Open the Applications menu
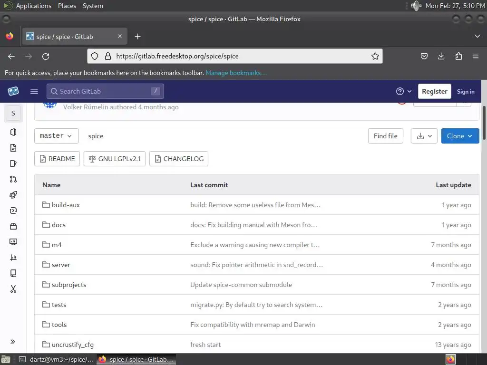487x365 pixels. point(34,6)
